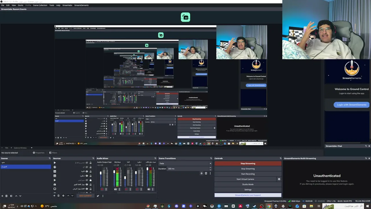The width and height of the screenshot is (371, 209).
Task: Hide the دسكورد source with eye icon
Action: (87, 176)
